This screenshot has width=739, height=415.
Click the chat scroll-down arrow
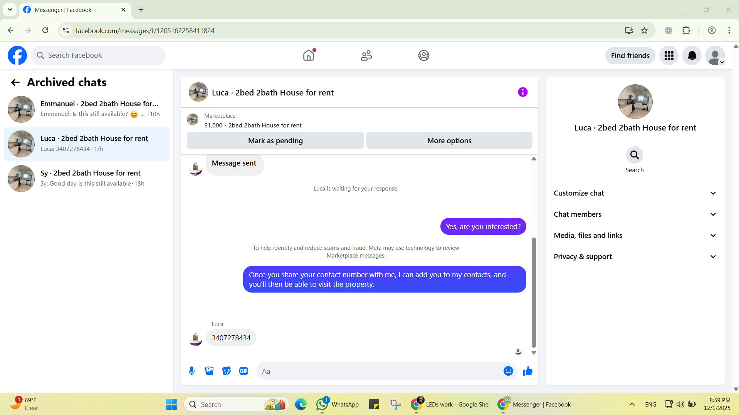click(534, 353)
